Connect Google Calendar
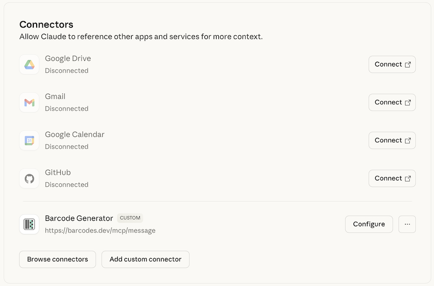 [x=392, y=140]
